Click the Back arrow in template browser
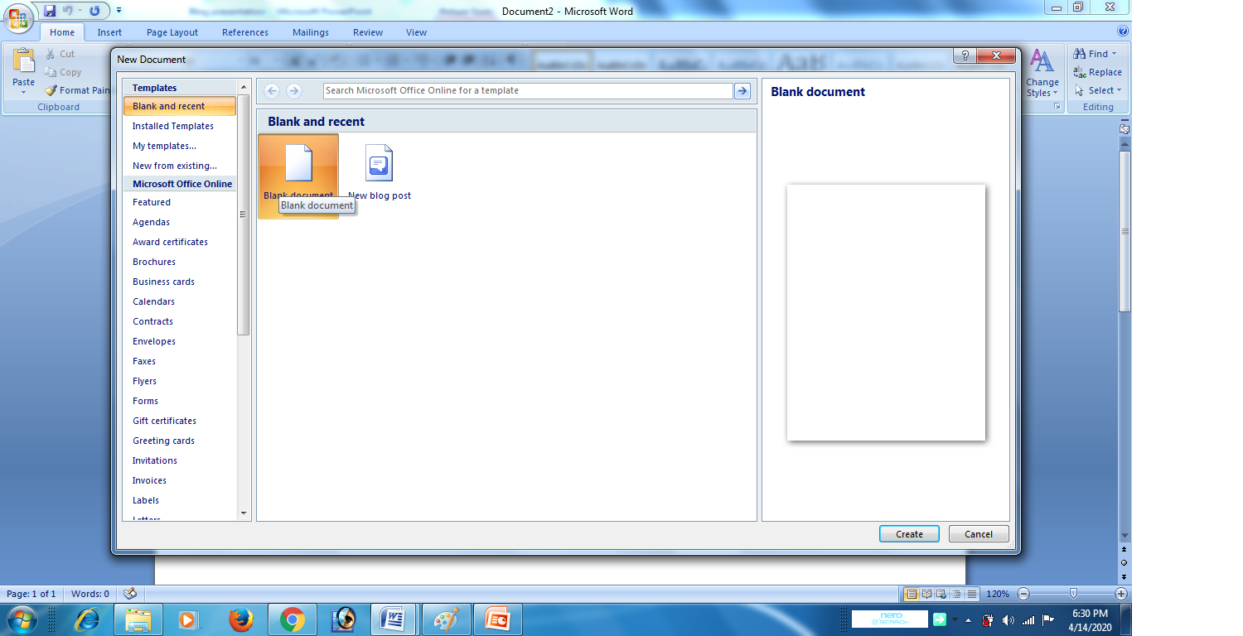 (x=272, y=91)
